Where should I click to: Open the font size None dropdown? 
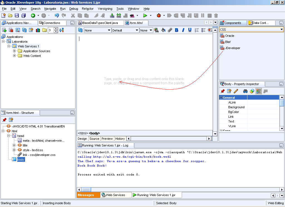click(x=151, y=30)
